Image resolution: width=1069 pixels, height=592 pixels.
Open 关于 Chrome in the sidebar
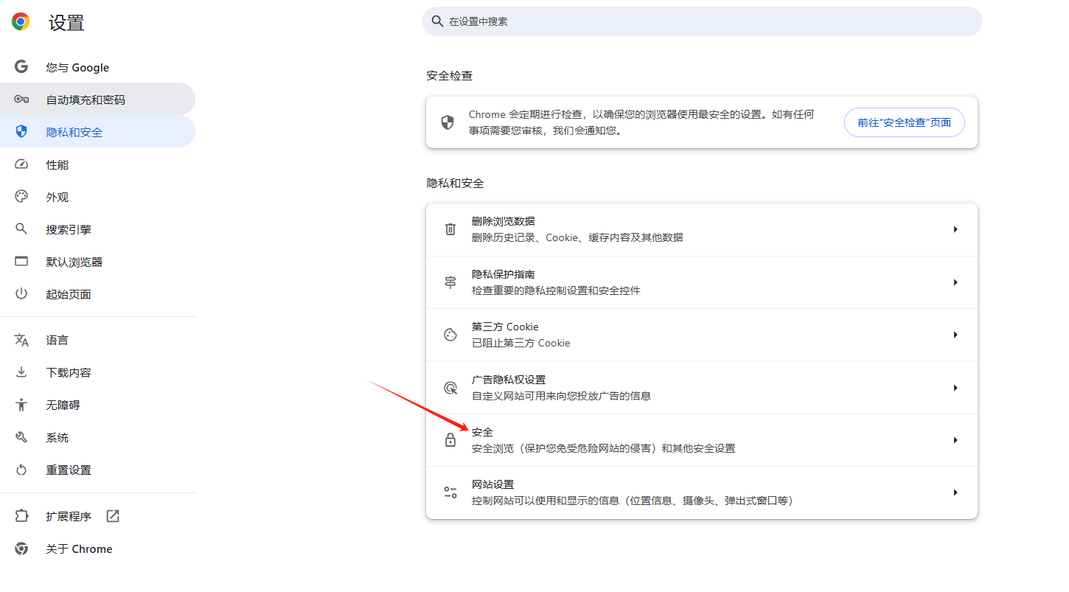[x=97, y=549]
